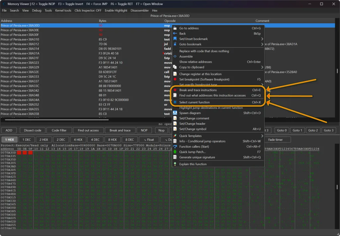Click the Comment column header
Image resolution: width=340 pixels, height=236 pixels.
click(262, 21)
